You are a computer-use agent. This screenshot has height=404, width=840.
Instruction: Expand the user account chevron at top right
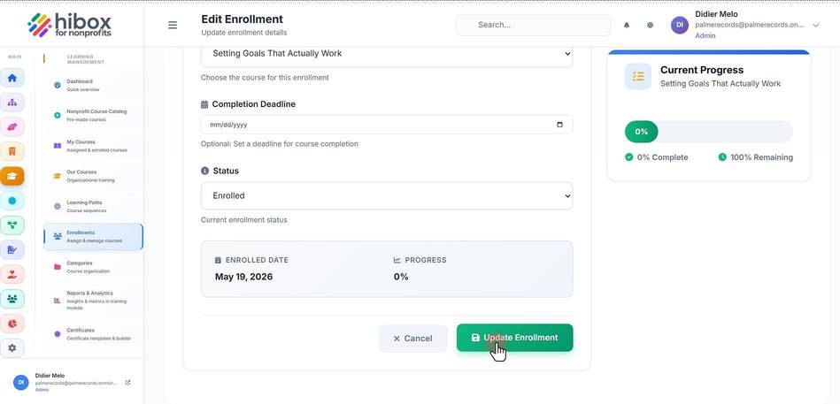coord(816,25)
